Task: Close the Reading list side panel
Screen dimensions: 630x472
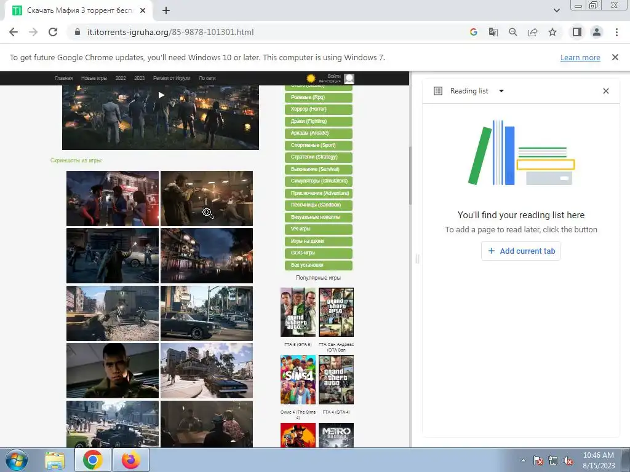Action: [606, 91]
